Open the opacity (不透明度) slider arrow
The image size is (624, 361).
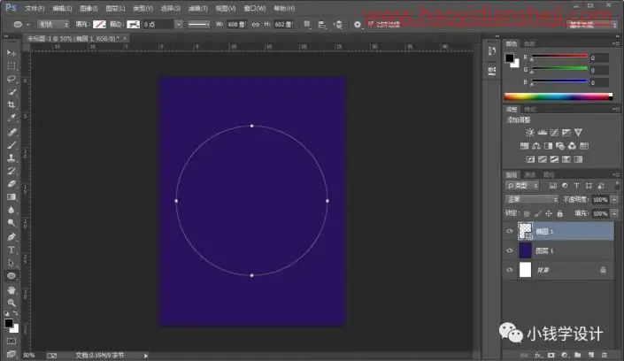coord(615,199)
